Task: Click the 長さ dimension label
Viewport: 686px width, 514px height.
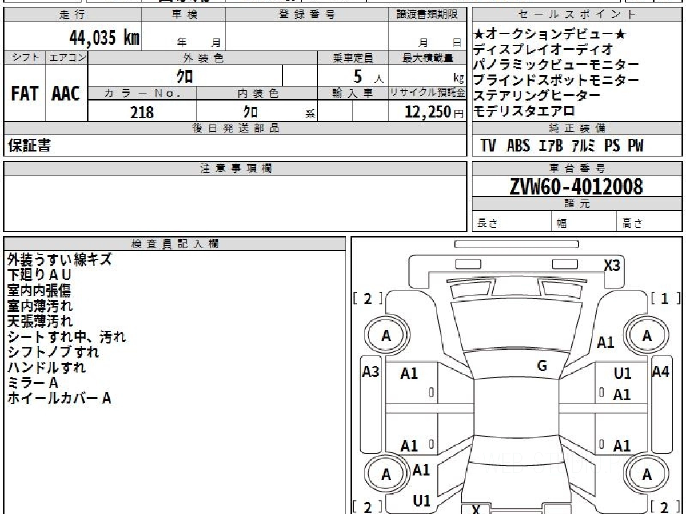Action: [487, 224]
